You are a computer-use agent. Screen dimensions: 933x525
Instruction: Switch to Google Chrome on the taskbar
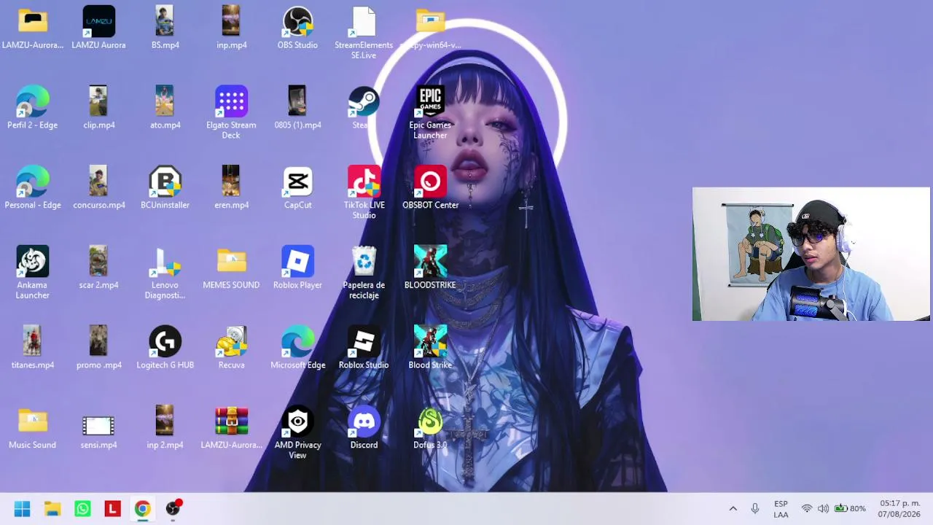[142, 509]
